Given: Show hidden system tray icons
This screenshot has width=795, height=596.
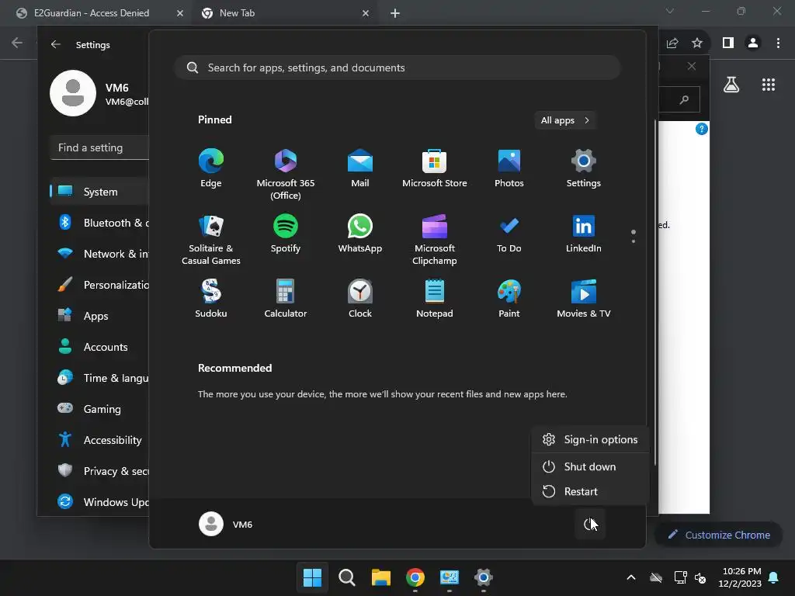Looking at the screenshot, I should [x=631, y=577].
